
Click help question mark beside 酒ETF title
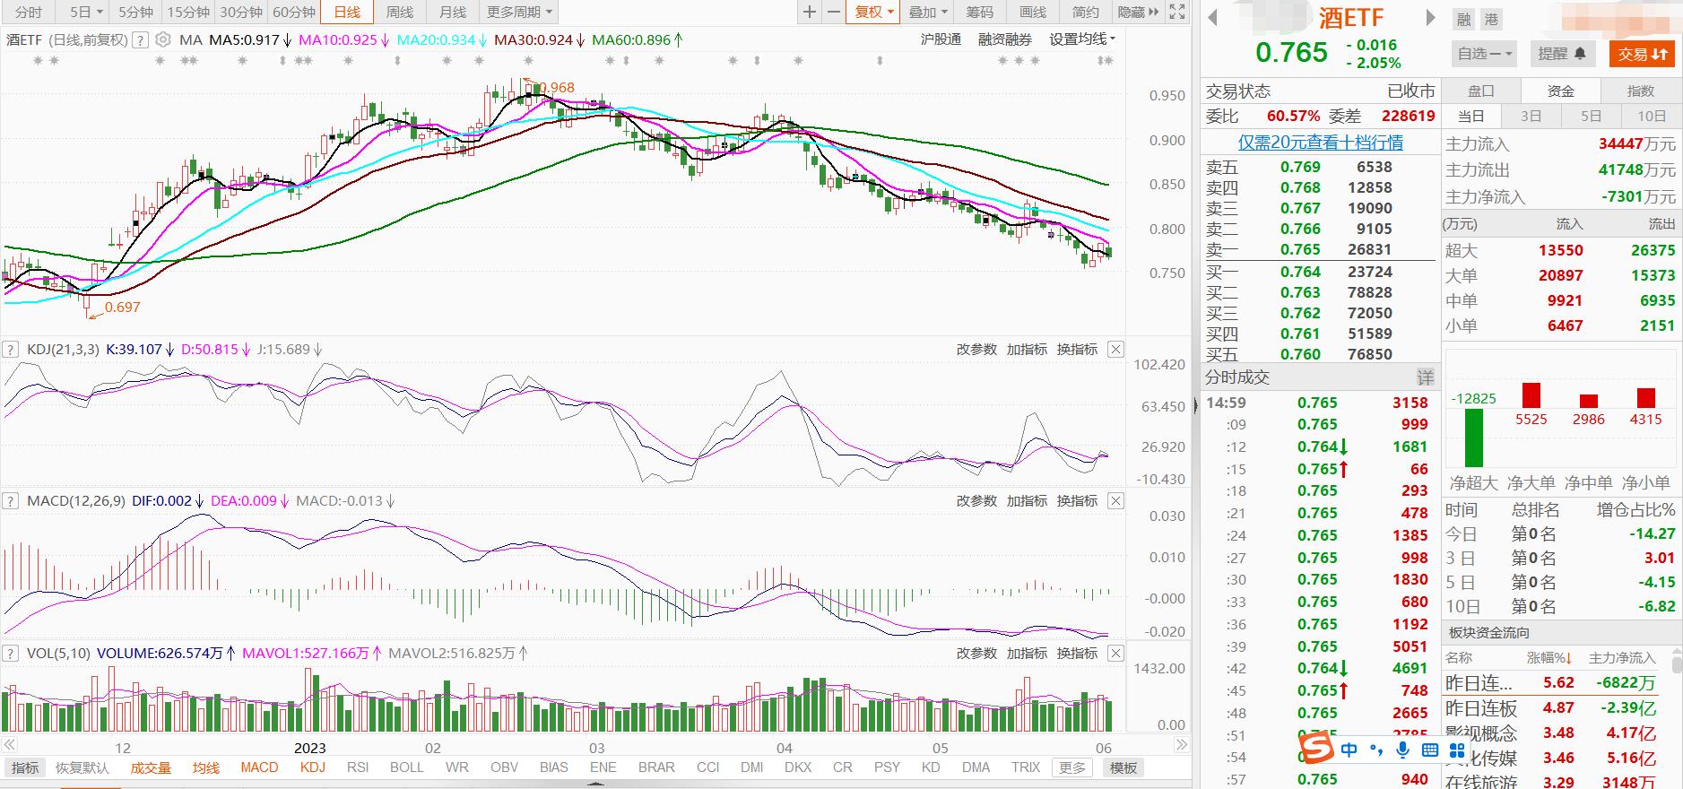[140, 39]
